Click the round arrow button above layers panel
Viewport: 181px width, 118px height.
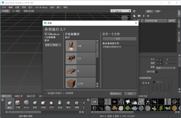[134, 11]
